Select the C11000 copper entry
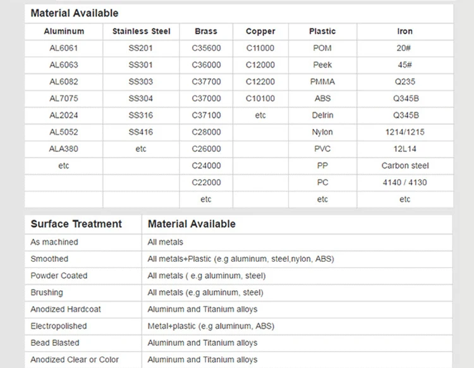This screenshot has width=474, height=368. pos(260,48)
